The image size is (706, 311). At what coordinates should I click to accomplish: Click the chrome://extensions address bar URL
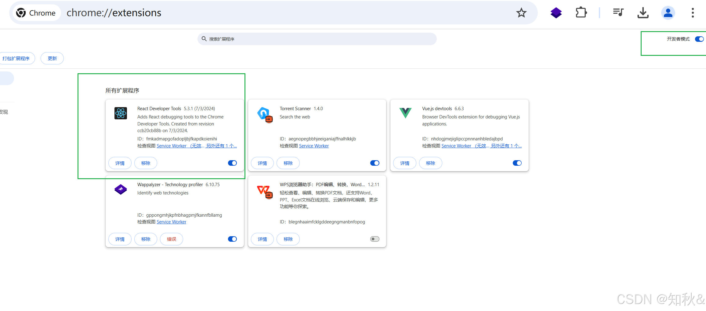point(114,13)
